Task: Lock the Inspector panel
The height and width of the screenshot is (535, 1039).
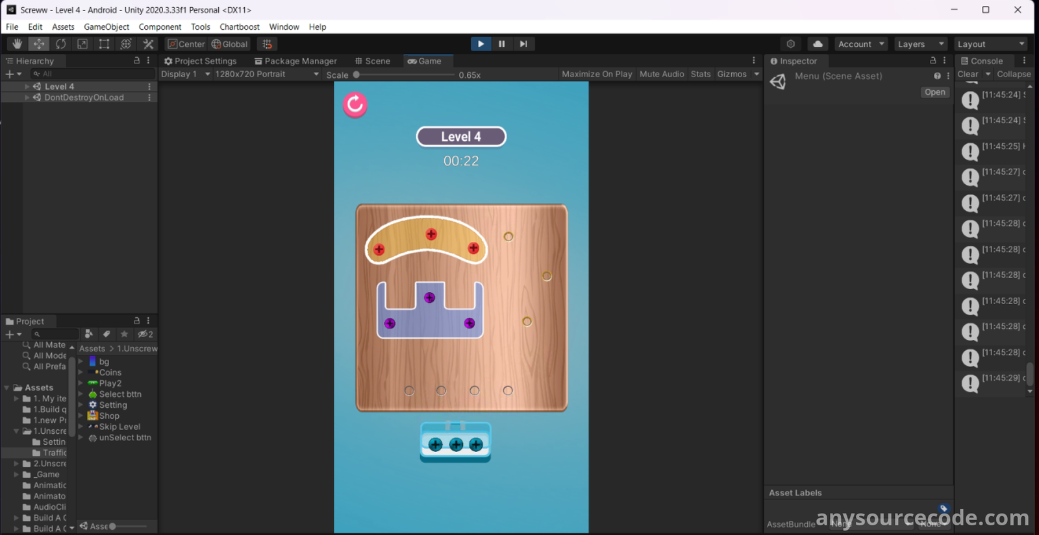Action: pyautogui.click(x=933, y=60)
